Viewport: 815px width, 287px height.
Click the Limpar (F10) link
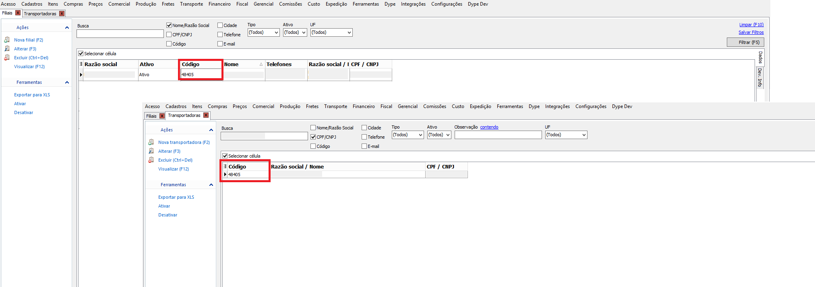click(x=751, y=25)
